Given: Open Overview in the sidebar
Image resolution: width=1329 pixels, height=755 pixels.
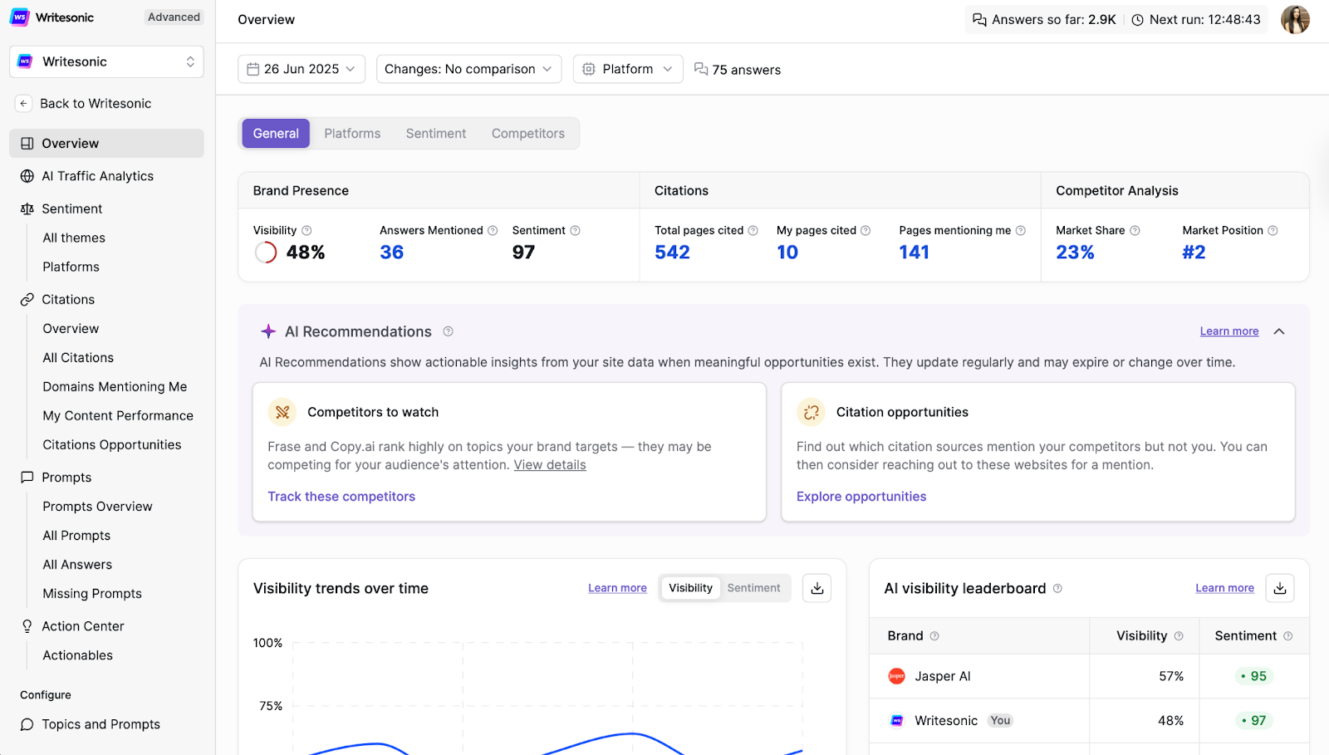Looking at the screenshot, I should click(x=106, y=144).
